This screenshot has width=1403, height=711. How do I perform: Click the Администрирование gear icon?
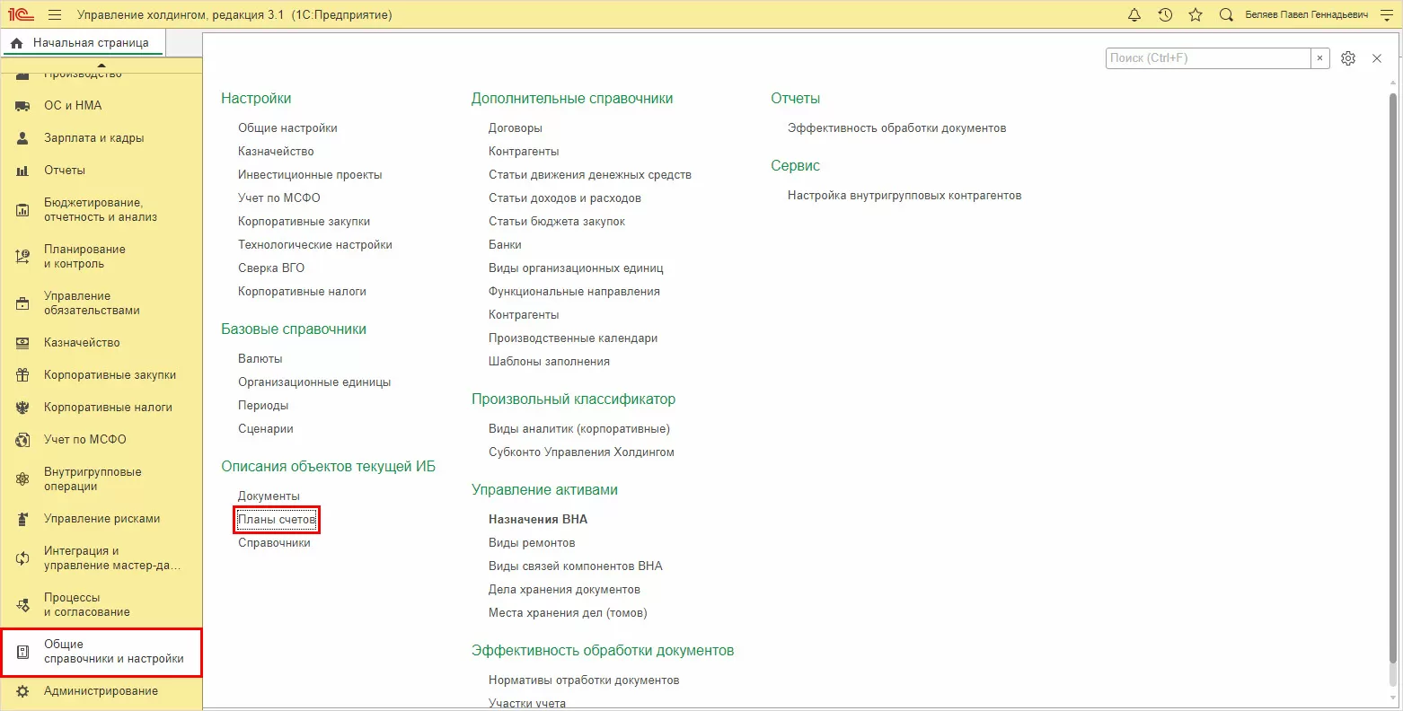pyautogui.click(x=23, y=691)
